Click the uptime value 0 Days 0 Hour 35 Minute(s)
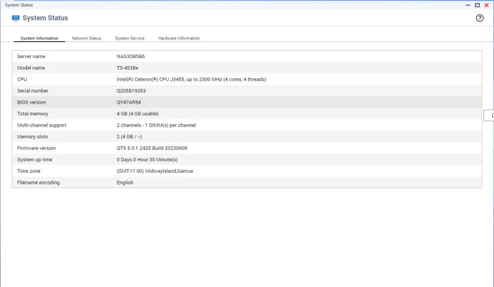This screenshot has width=494, height=287. [x=147, y=160]
